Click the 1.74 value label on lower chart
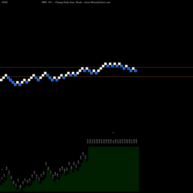The image size is (193, 193). [x=18, y=180]
